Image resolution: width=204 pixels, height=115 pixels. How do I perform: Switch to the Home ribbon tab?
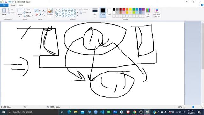click(x=13, y=5)
